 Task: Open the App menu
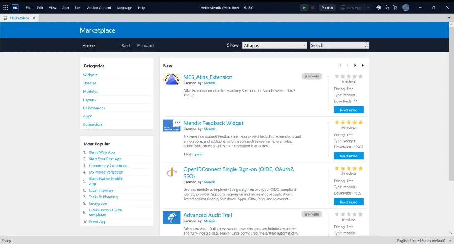(66, 8)
